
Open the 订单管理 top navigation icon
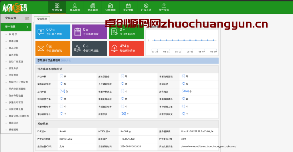110,6
